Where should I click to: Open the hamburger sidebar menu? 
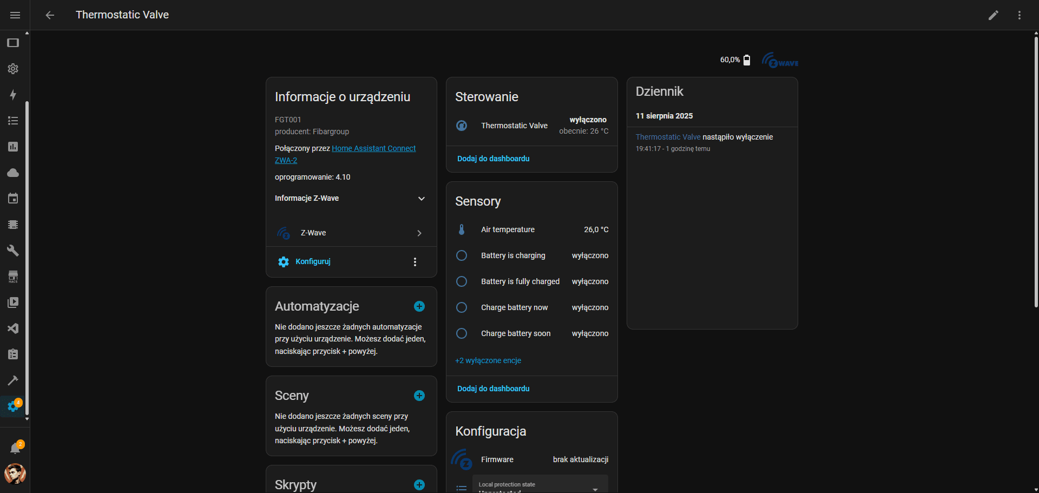click(x=15, y=15)
